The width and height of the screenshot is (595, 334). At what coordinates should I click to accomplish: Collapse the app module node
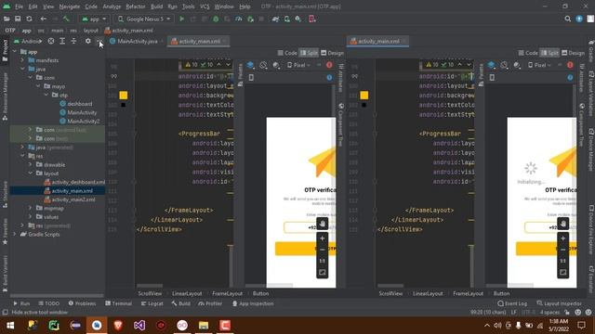(15, 52)
